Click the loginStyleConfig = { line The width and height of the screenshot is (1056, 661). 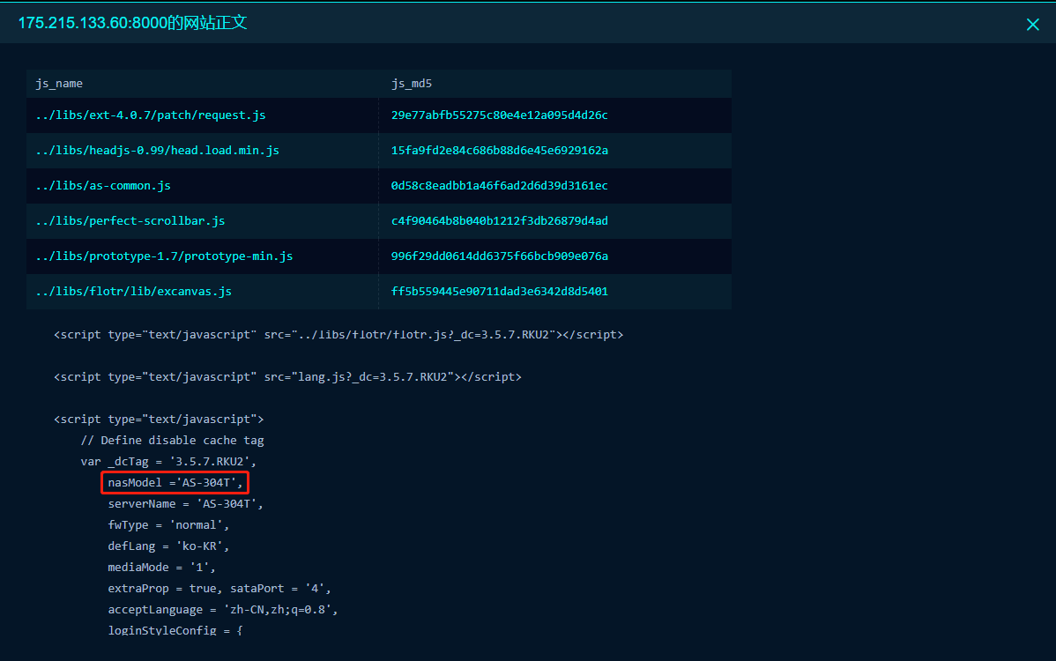pos(175,630)
